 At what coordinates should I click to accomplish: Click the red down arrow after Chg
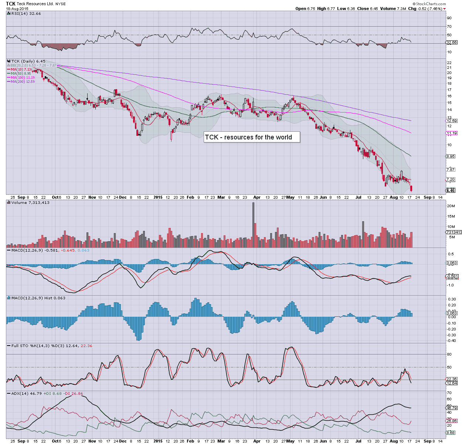pos(444,9)
